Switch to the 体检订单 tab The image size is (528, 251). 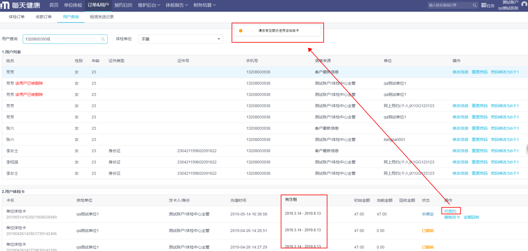17,17
